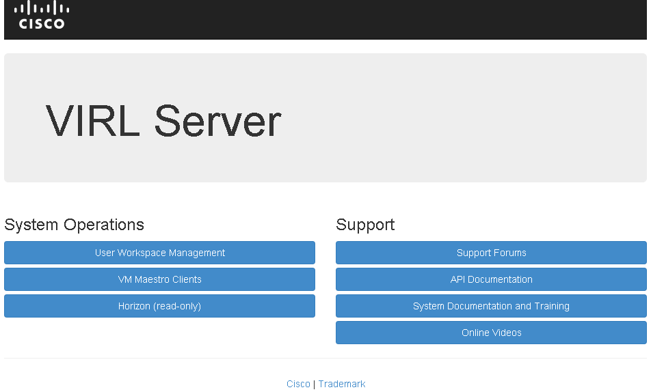Click the VIRL Server heading text
This screenshot has width=651, height=392.
(x=163, y=121)
